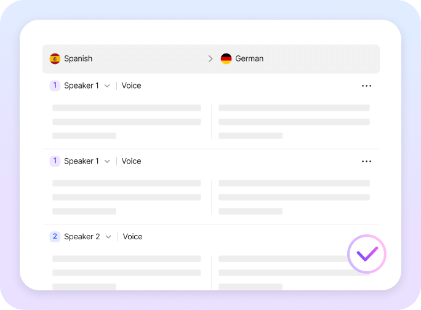Open the second segment's three-dot menu

tap(367, 161)
